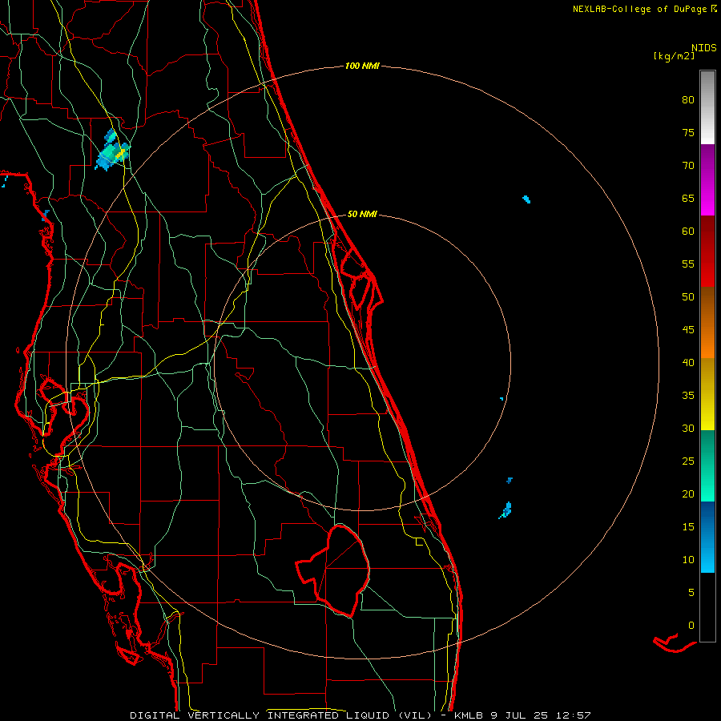The height and width of the screenshot is (721, 721).
Task: Select the 50 NMI range ring label
Action: tap(362, 214)
